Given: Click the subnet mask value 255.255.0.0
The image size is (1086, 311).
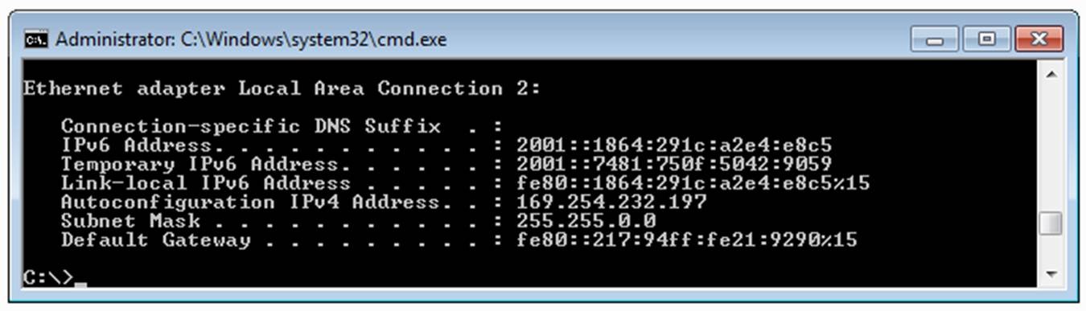Looking at the screenshot, I should tap(586, 221).
